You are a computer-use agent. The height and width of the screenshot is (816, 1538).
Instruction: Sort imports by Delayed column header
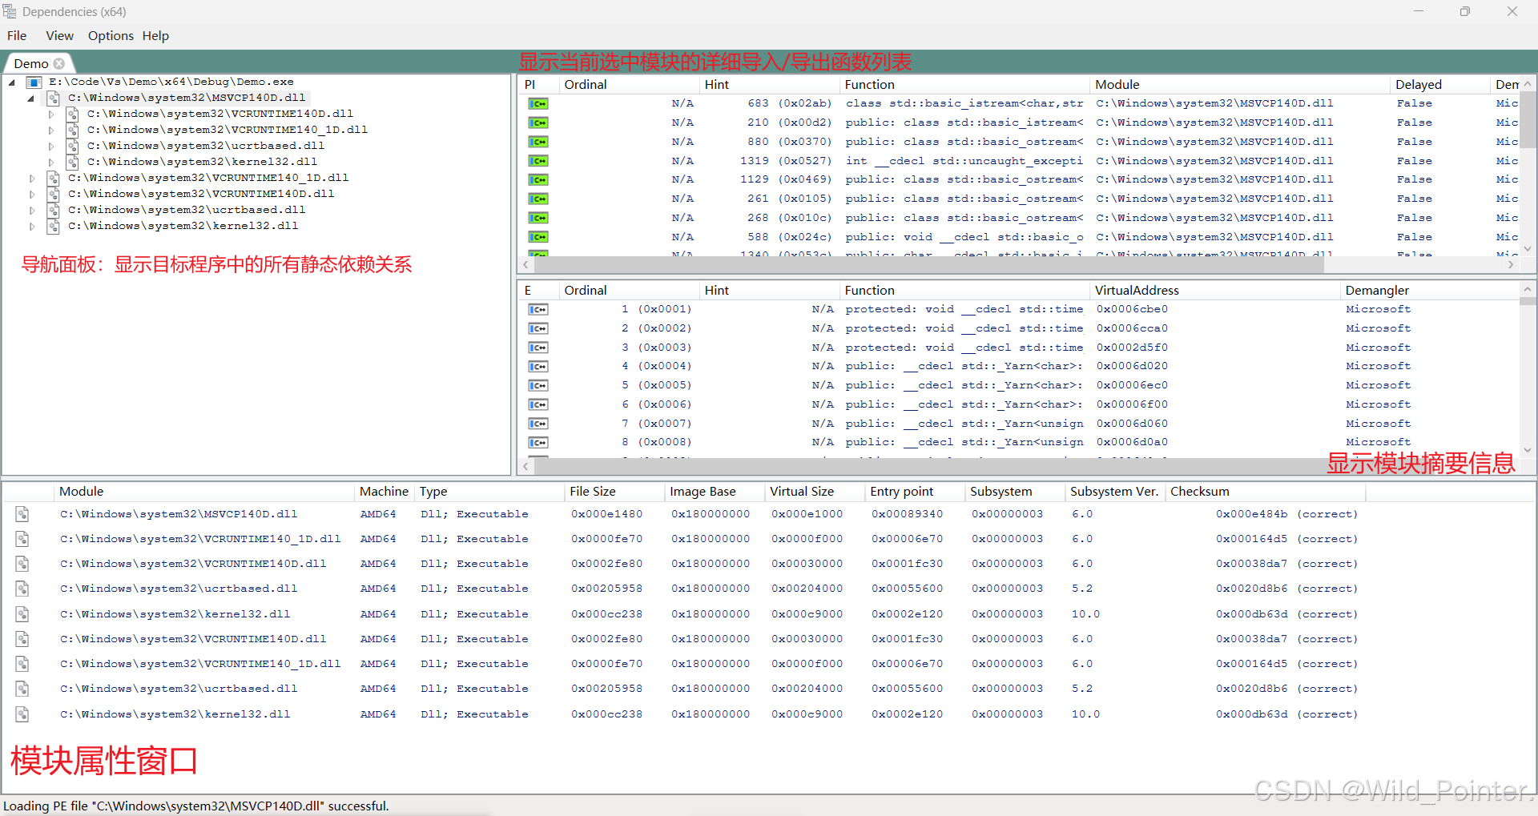point(1439,84)
